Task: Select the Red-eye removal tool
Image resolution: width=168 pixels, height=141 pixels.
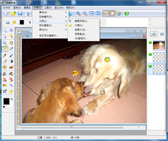Action: click(x=11, y=67)
